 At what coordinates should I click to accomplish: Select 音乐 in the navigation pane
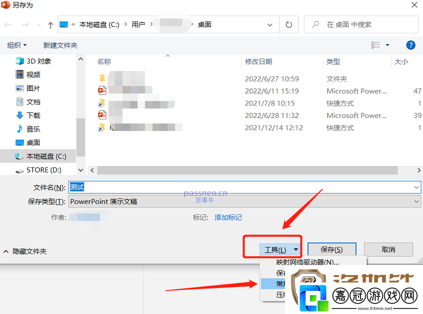tap(33, 129)
